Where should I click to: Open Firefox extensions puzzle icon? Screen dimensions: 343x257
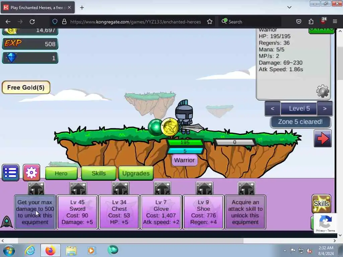311,21
